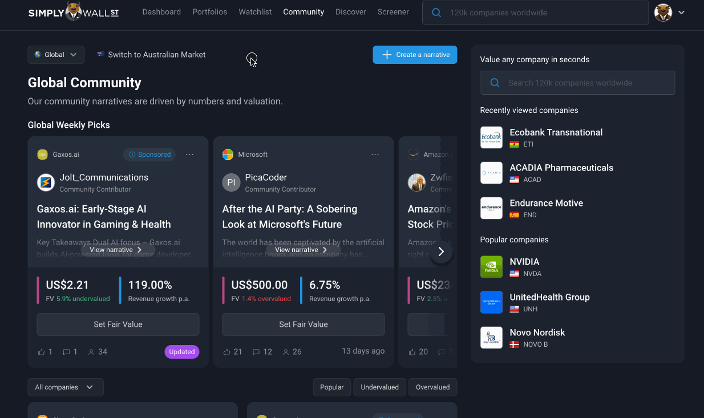The height and width of the screenshot is (418, 704).
Task: Open Gaxos.ai: Early-Stage AI Innovator headline
Action: (x=104, y=217)
